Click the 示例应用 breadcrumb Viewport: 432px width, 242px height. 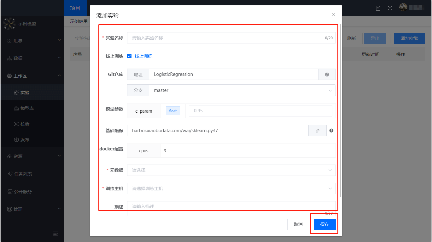coord(79,22)
